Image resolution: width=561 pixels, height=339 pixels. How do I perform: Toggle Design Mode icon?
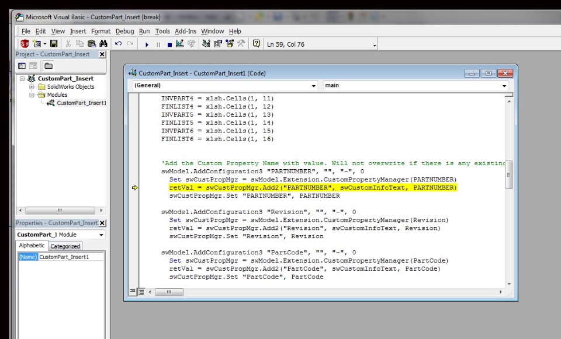click(x=179, y=44)
